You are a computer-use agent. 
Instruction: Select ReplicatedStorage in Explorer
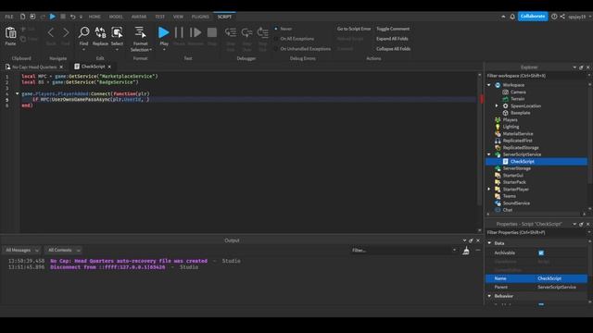pyautogui.click(x=521, y=148)
